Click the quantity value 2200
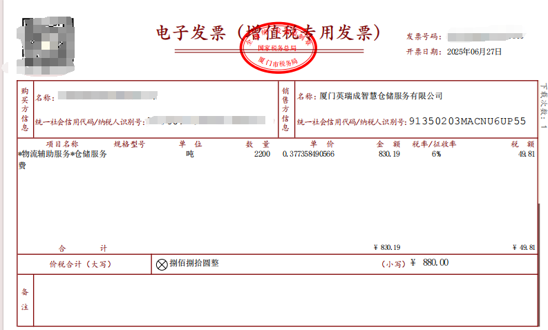Screen dimensions: 548x330 click(261, 154)
